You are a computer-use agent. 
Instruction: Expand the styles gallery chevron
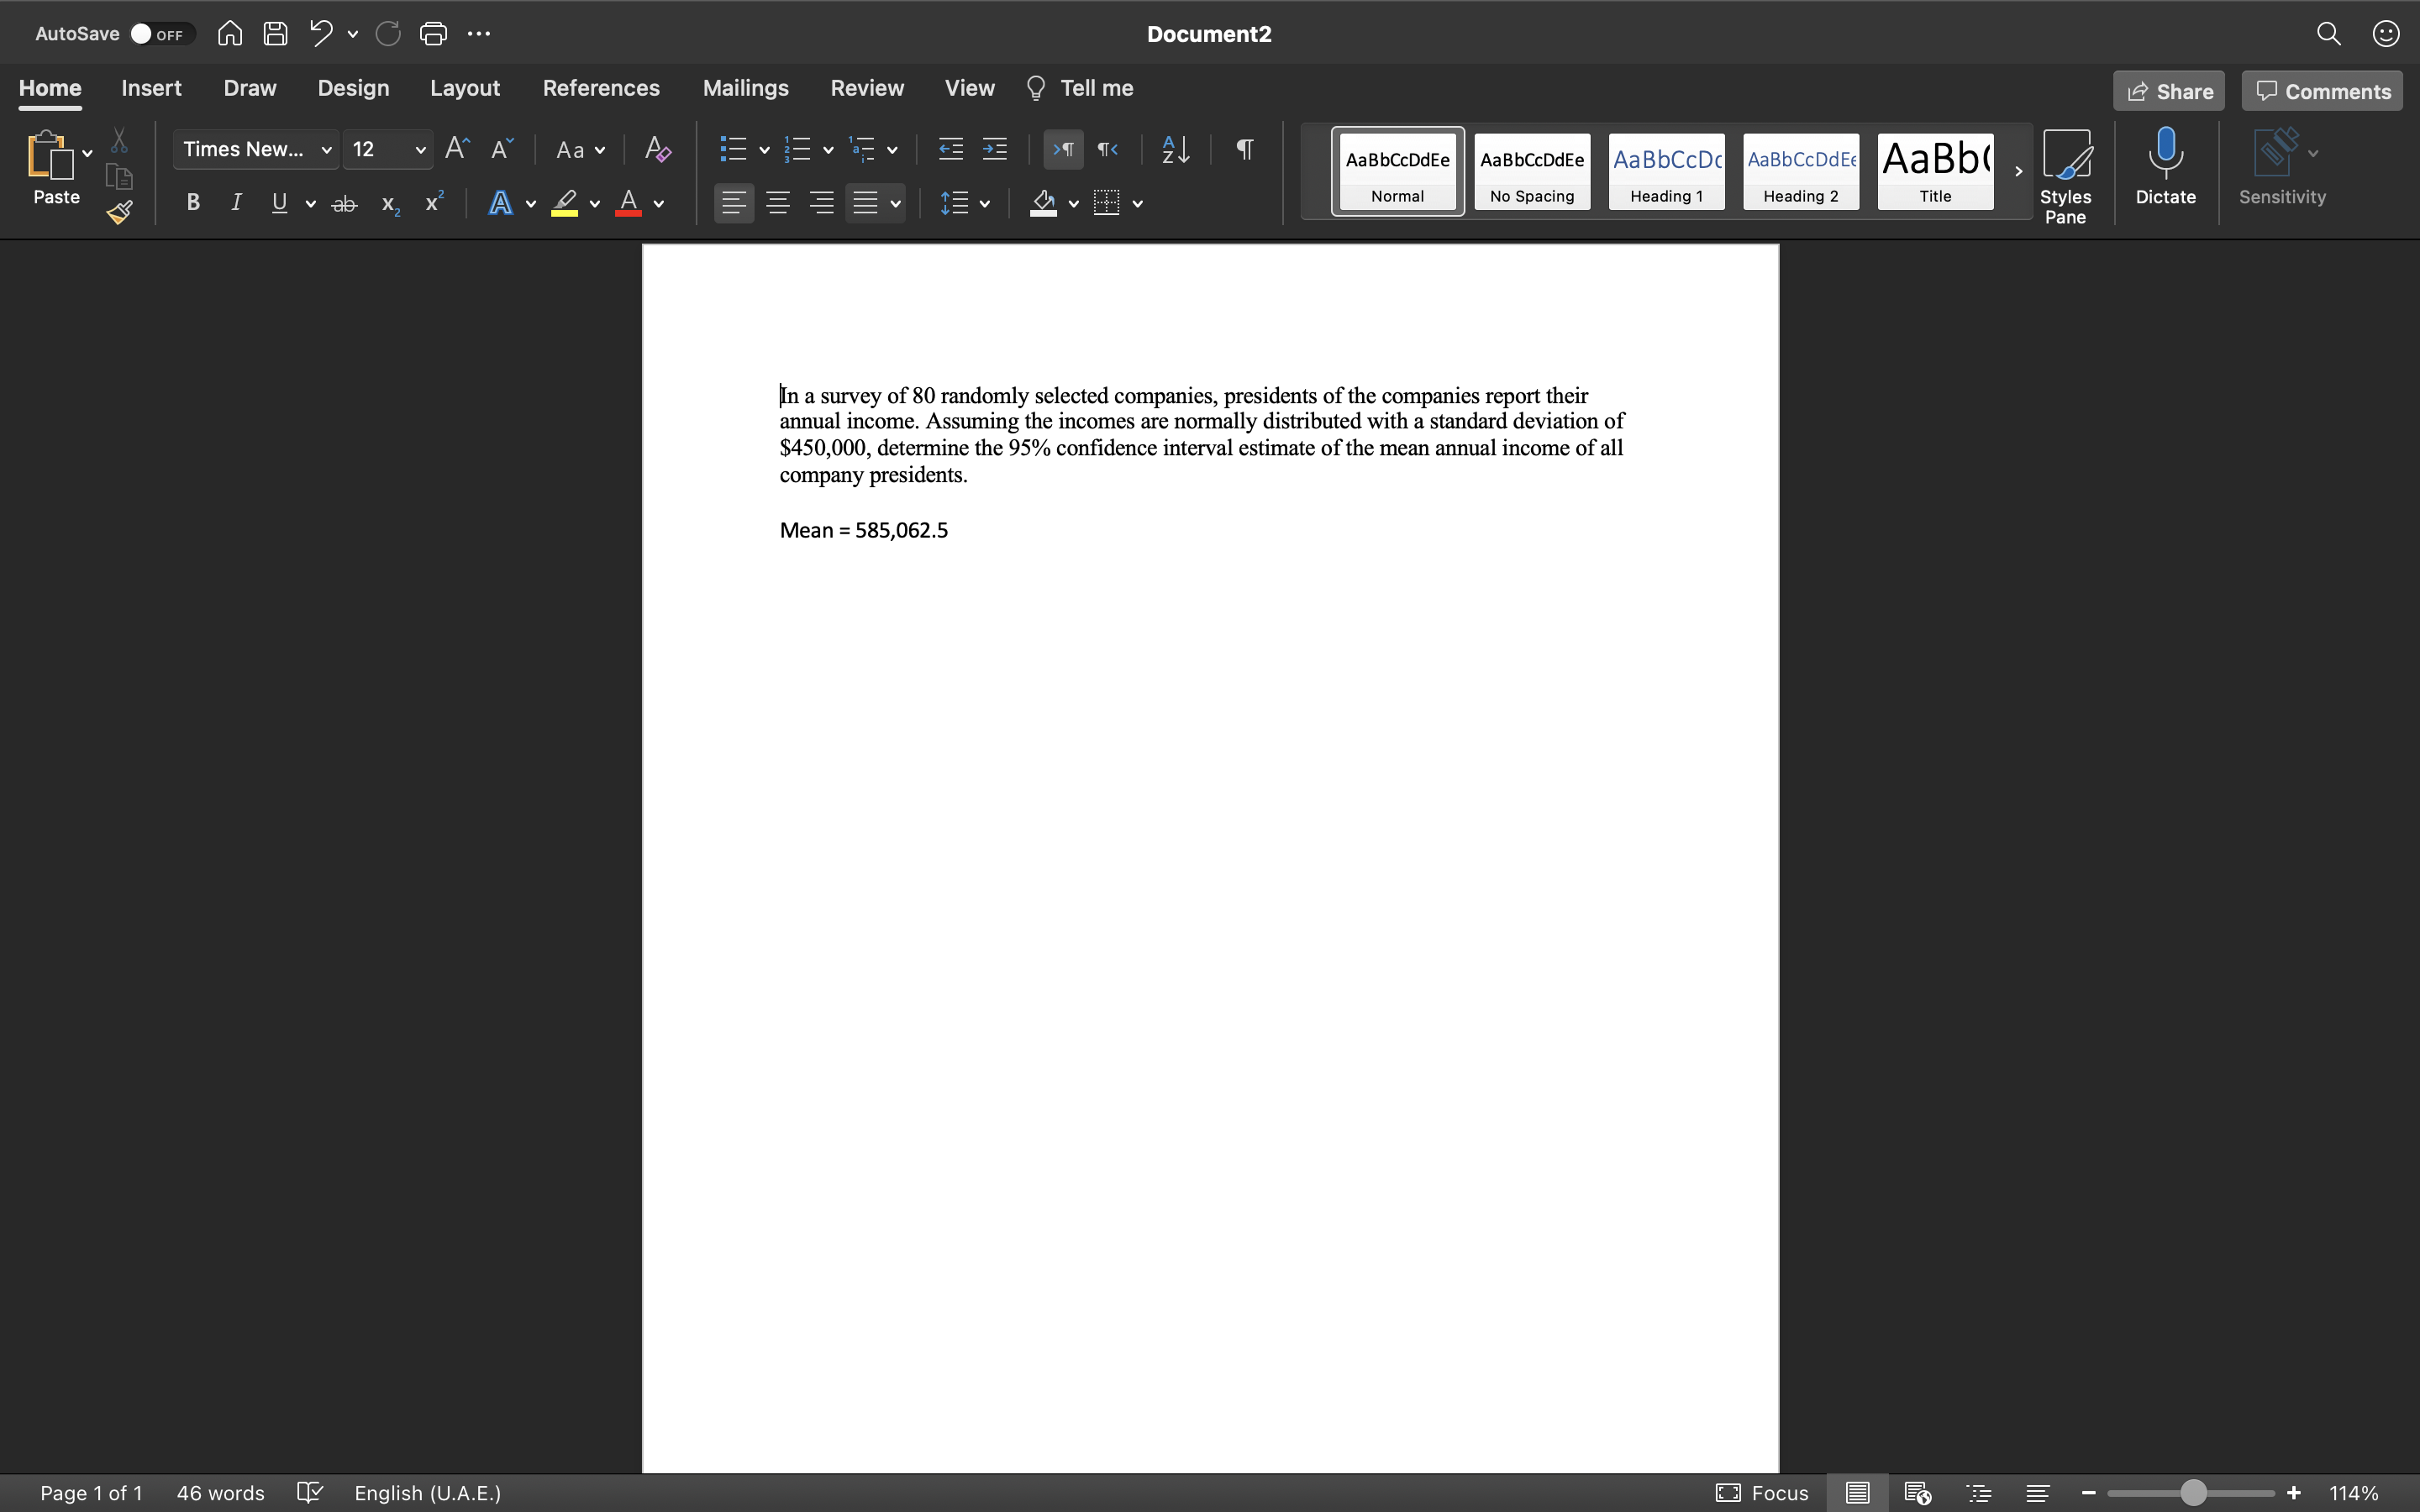(2018, 171)
